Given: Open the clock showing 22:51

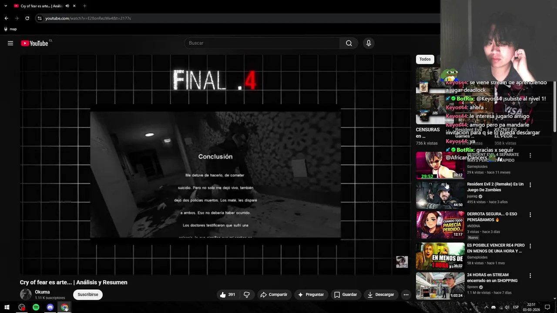Looking at the screenshot, I should tap(531, 307).
